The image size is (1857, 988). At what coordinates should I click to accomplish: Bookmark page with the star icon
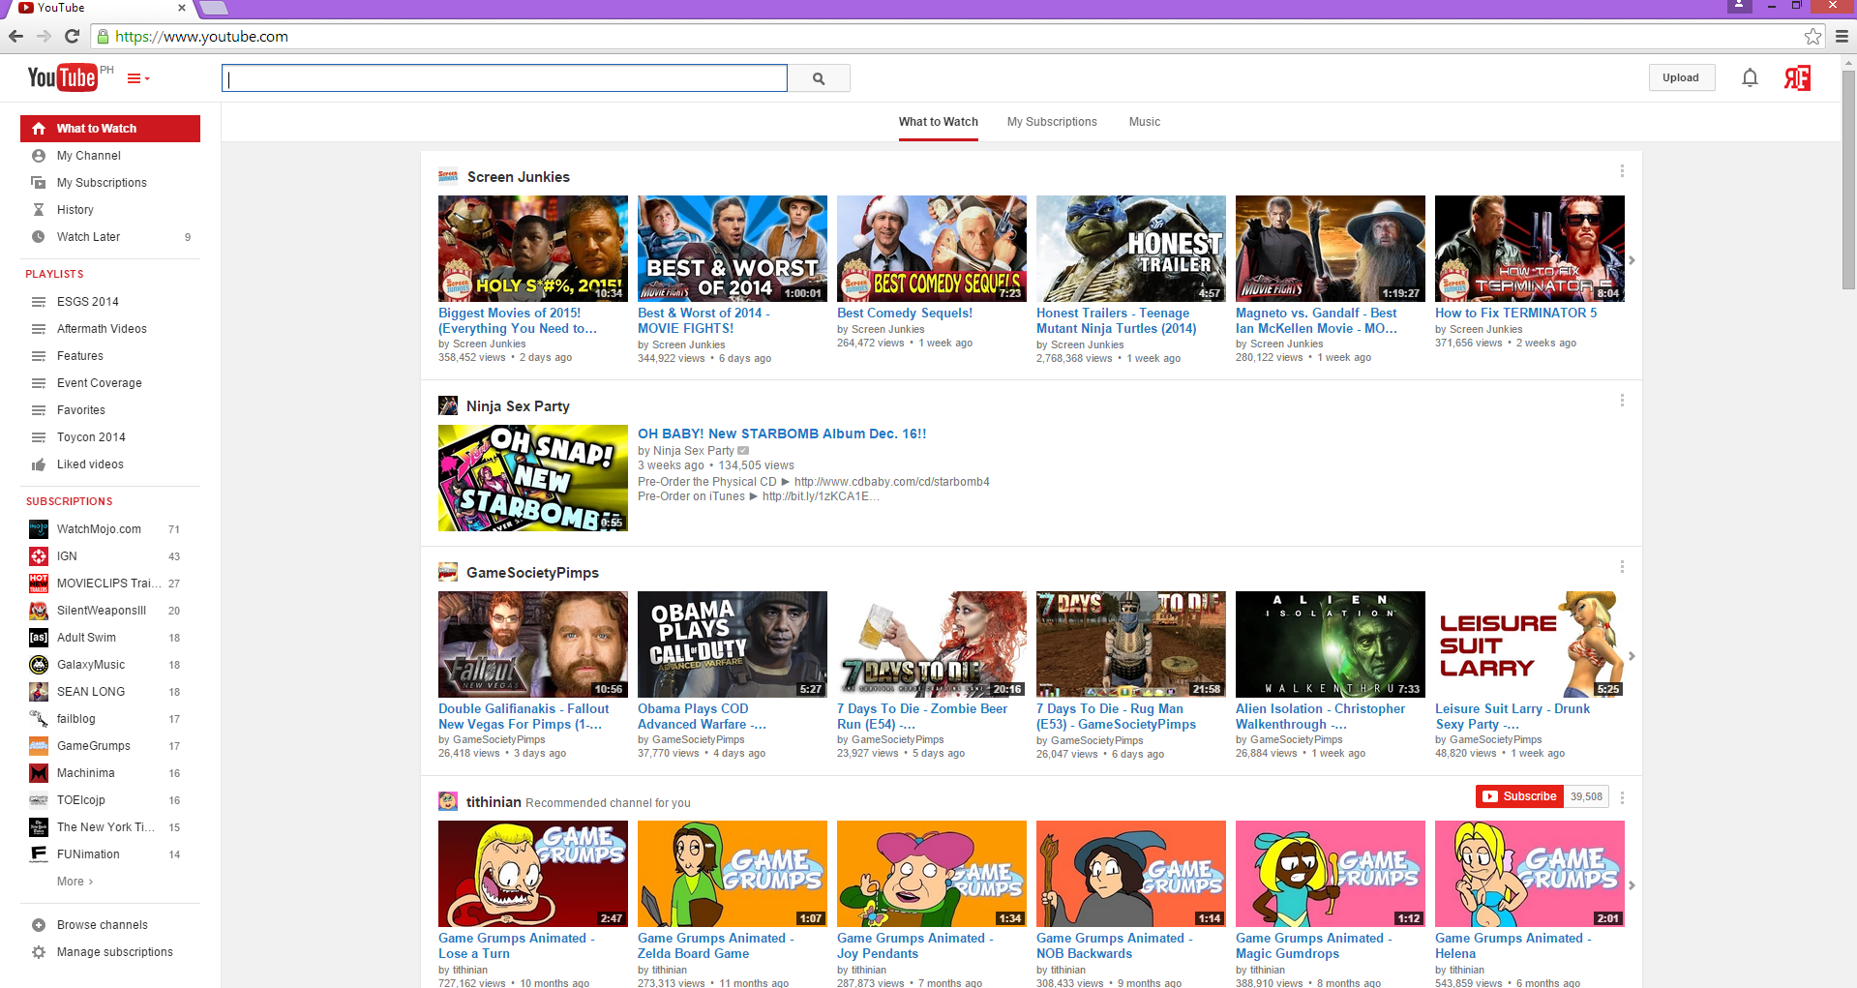[1812, 37]
